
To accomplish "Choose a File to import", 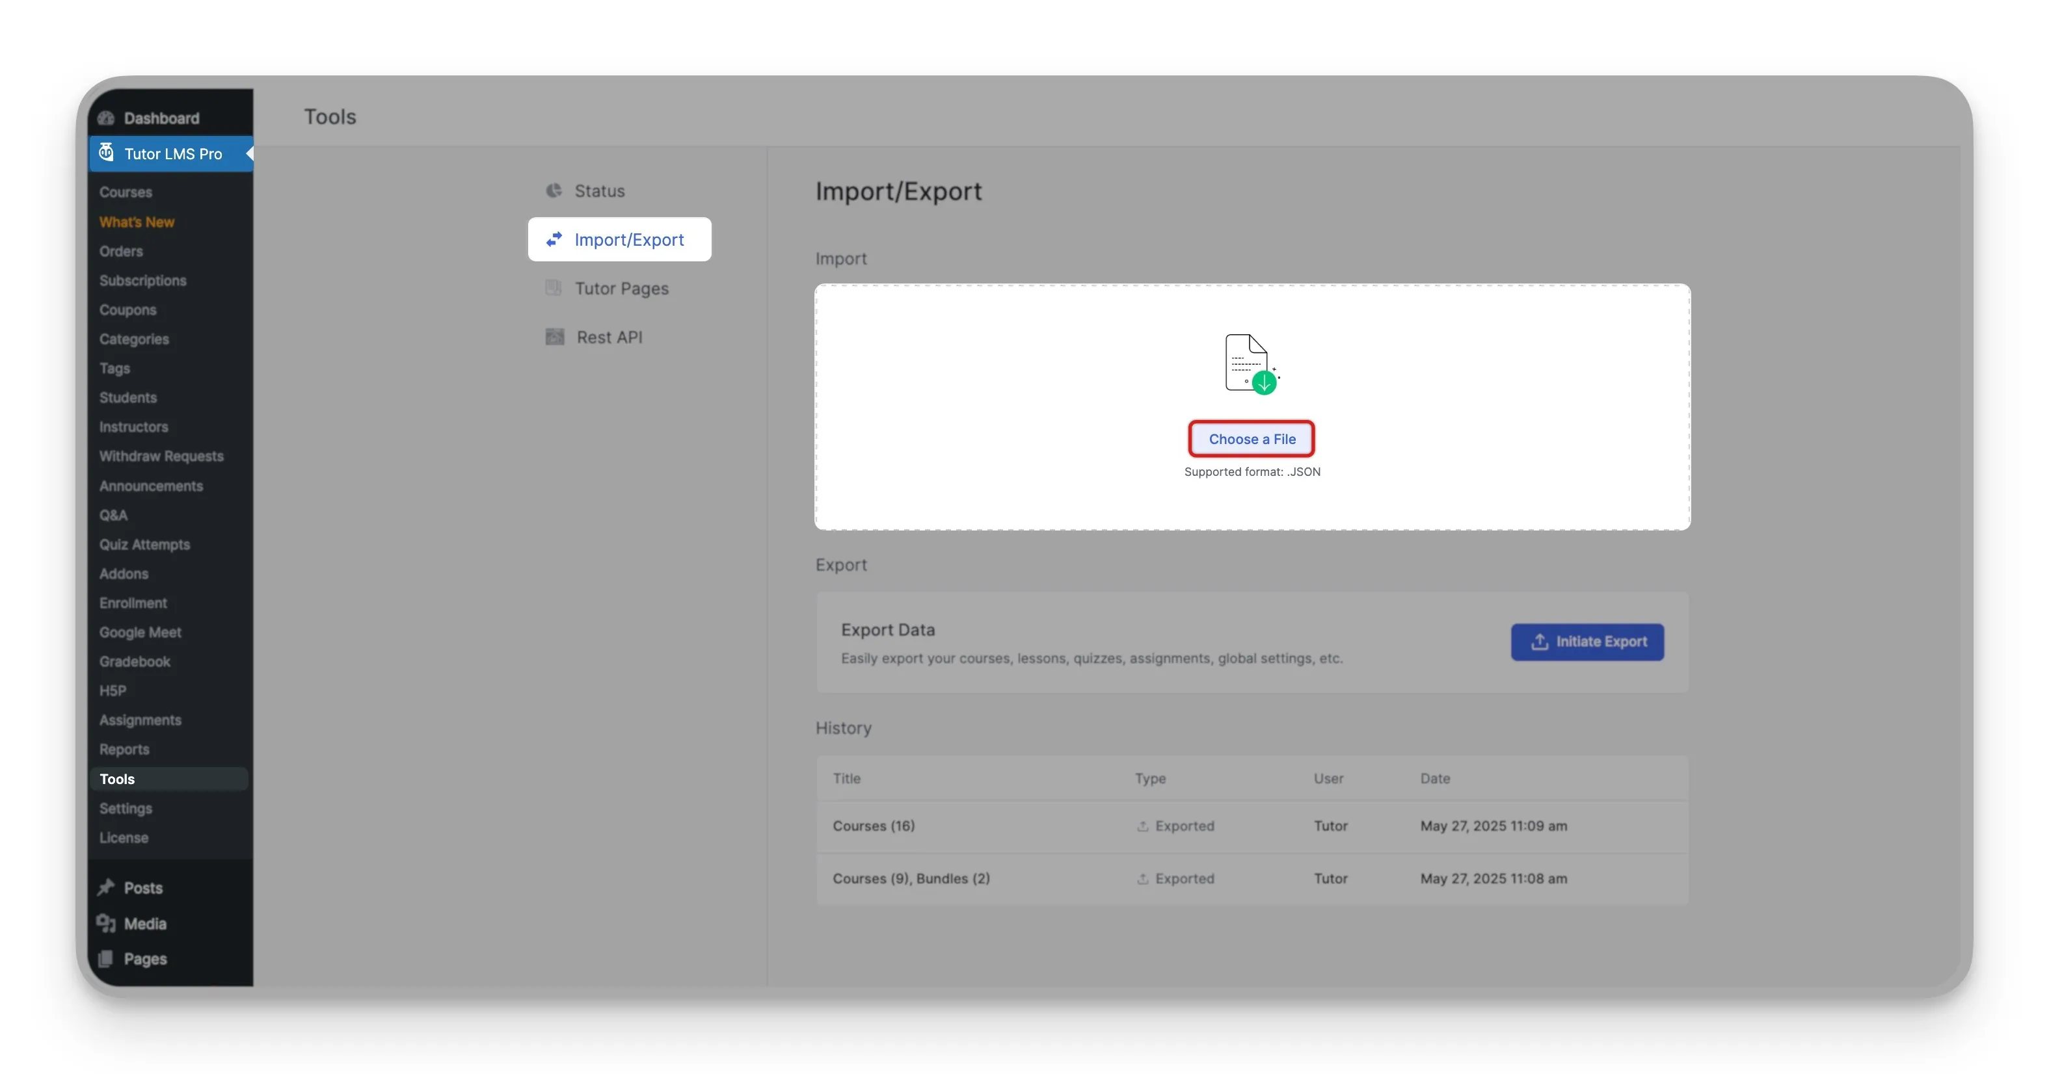I will point(1252,439).
